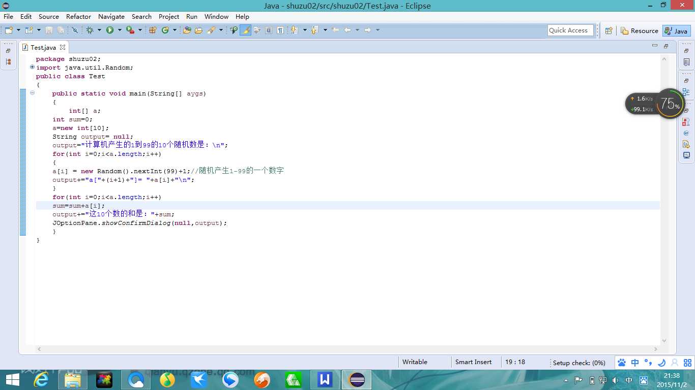695x390 pixels.
Task: Click the New file wizard icon
Action: (9, 30)
